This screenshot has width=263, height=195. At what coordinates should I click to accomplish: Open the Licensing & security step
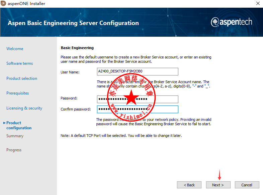(24, 108)
